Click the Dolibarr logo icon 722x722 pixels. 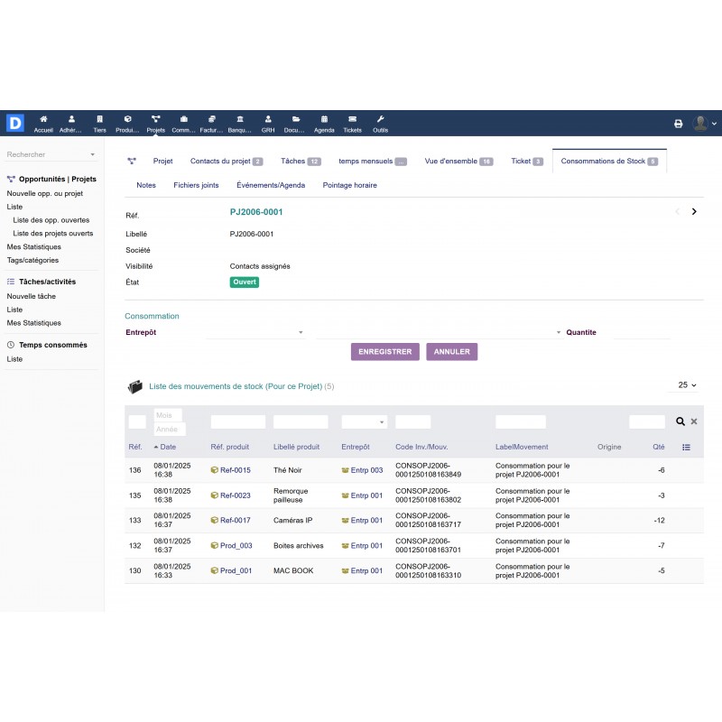click(x=14, y=124)
